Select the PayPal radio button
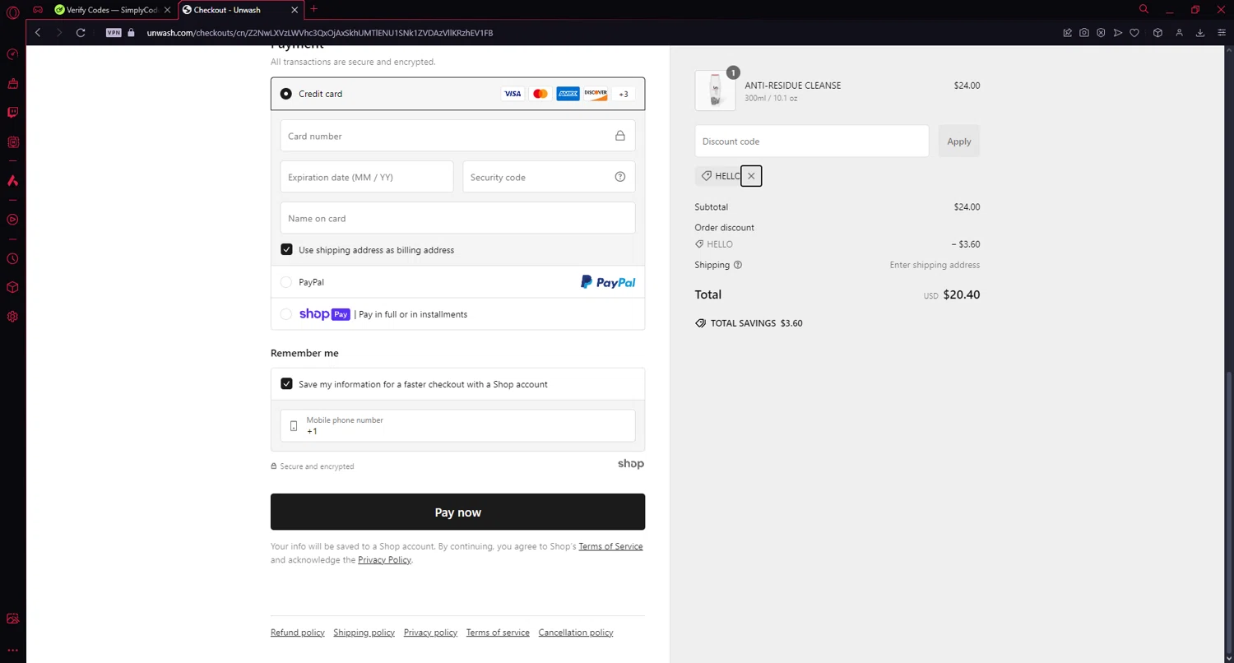The width and height of the screenshot is (1234, 663). tap(286, 282)
